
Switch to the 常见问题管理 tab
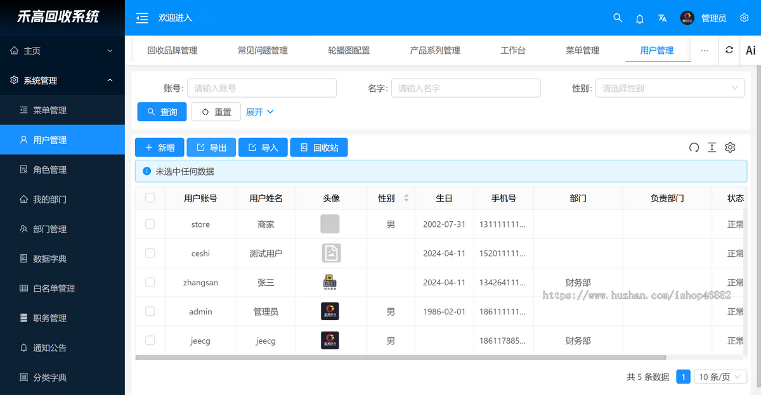pos(263,50)
